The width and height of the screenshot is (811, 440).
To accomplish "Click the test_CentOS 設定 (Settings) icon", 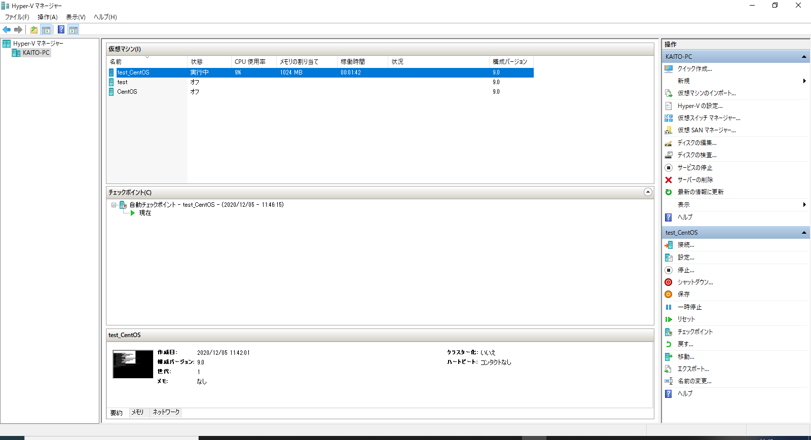I will 669,258.
